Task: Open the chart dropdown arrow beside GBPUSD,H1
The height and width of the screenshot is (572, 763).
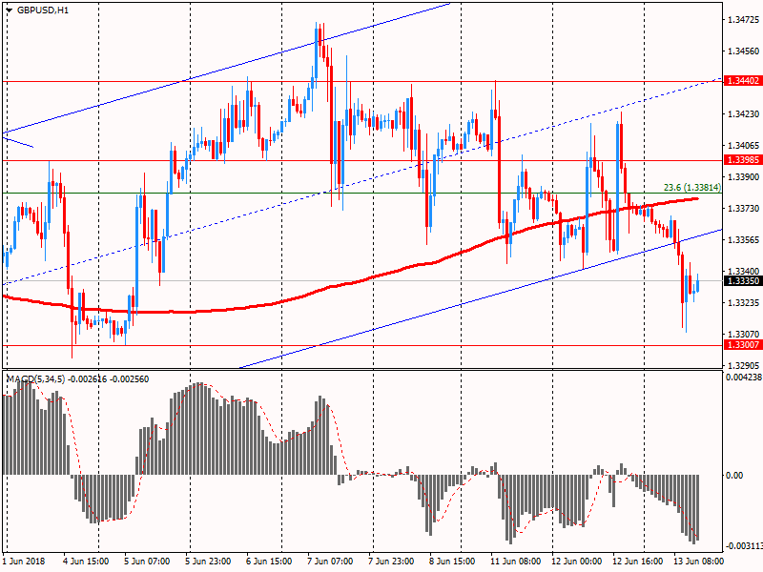Action: coord(10,10)
